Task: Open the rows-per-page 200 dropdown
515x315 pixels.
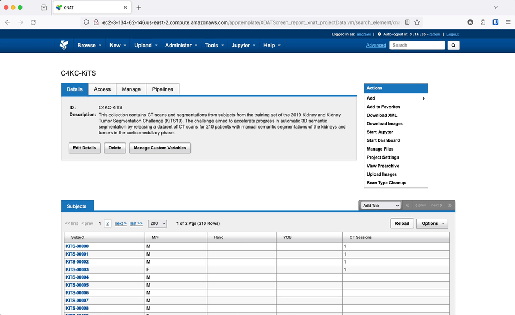Action: 157,223
